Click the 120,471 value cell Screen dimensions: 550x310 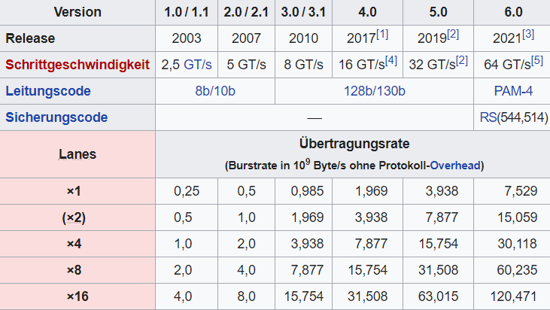(x=513, y=296)
